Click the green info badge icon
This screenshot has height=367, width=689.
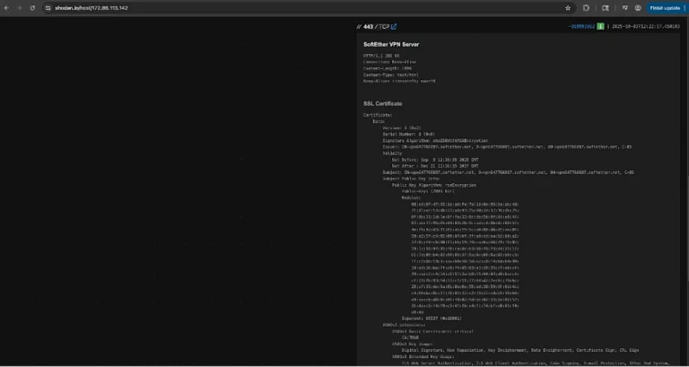[600, 27]
